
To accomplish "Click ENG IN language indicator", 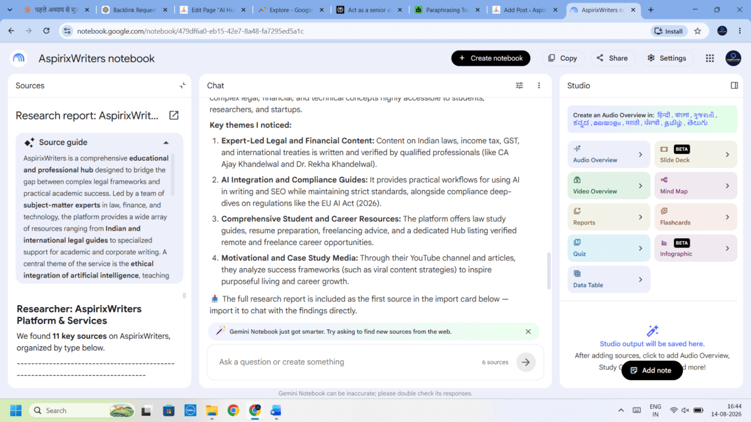I will pos(655,410).
